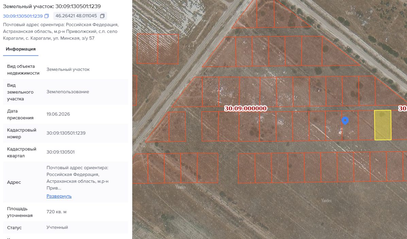The image size is (407, 239).
Task: Click the truncated map label at right edge
Action: coord(403,108)
